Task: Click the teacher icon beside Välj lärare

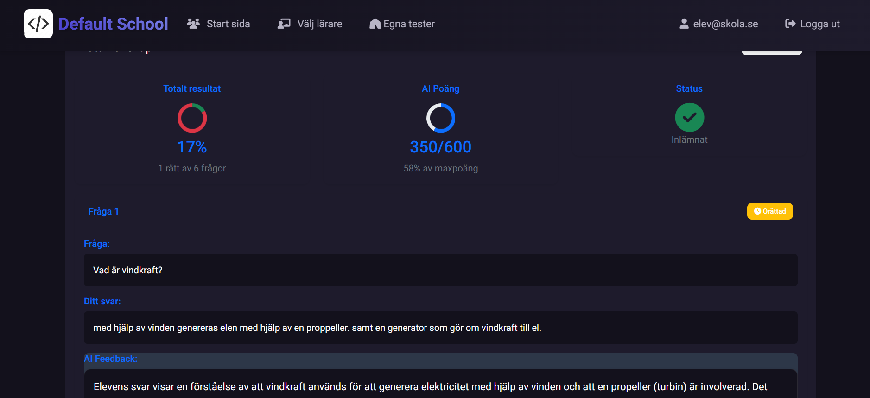Action: (x=284, y=24)
